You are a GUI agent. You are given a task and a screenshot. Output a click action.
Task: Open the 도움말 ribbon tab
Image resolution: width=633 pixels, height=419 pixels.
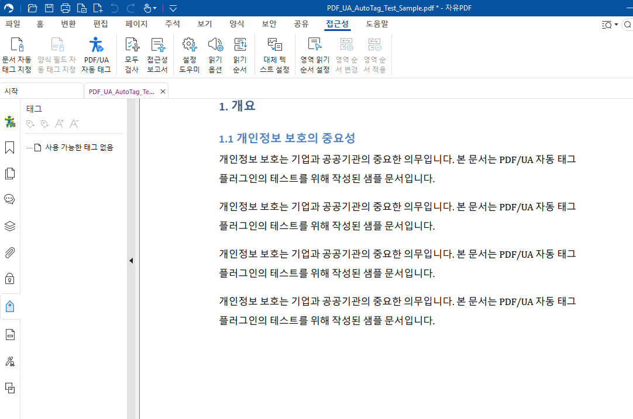point(377,24)
